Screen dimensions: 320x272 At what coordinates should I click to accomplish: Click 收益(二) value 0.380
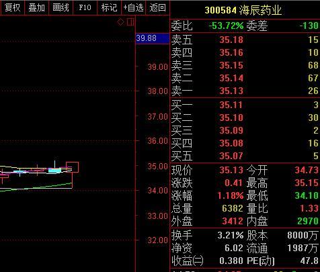pos(231,261)
